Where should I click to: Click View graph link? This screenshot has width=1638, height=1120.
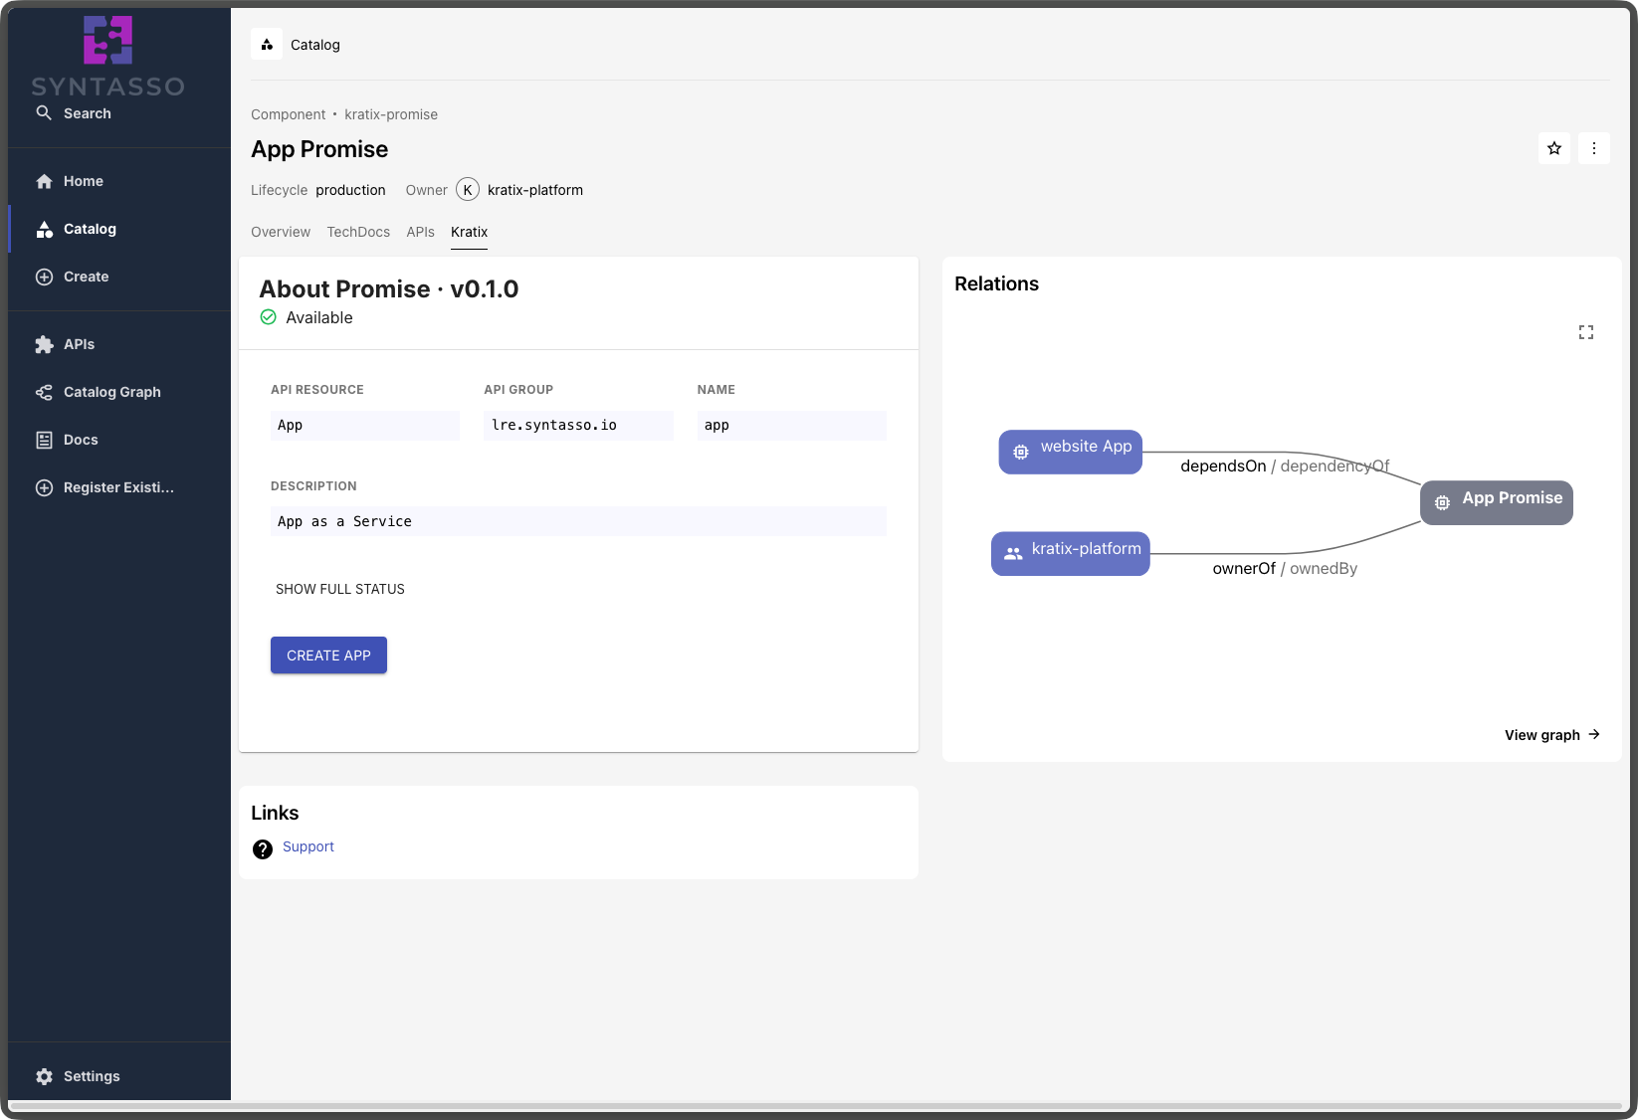pyautogui.click(x=1552, y=735)
